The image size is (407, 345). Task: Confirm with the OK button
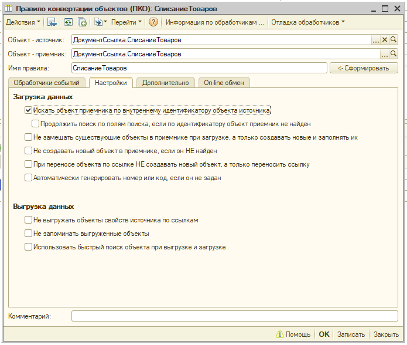tap(324, 334)
